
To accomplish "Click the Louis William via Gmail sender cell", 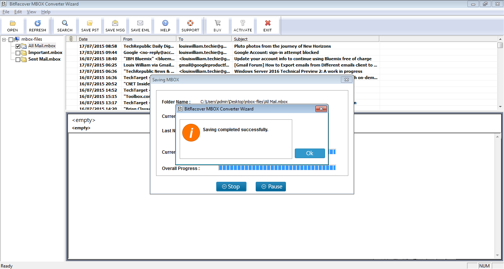I will [149, 65].
